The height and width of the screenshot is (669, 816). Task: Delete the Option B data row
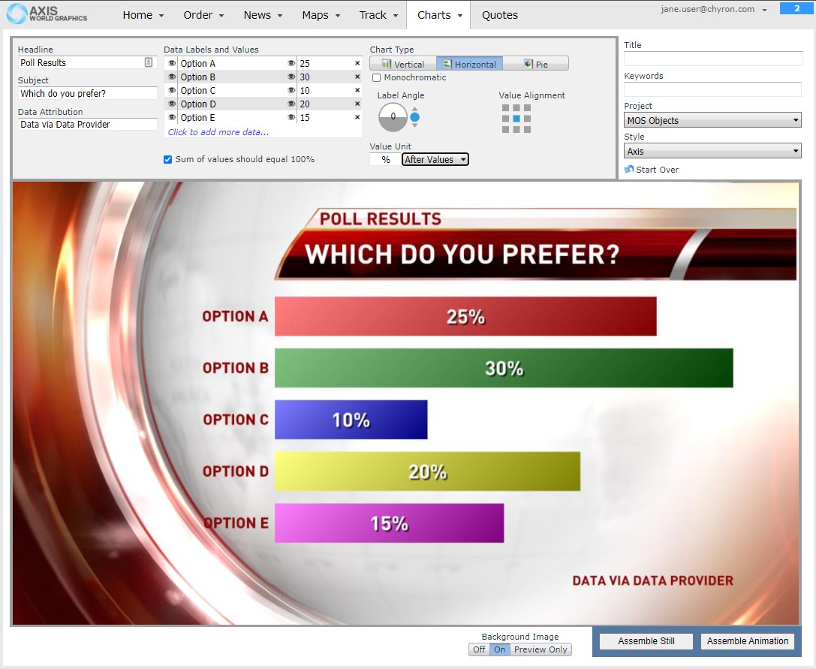(357, 77)
